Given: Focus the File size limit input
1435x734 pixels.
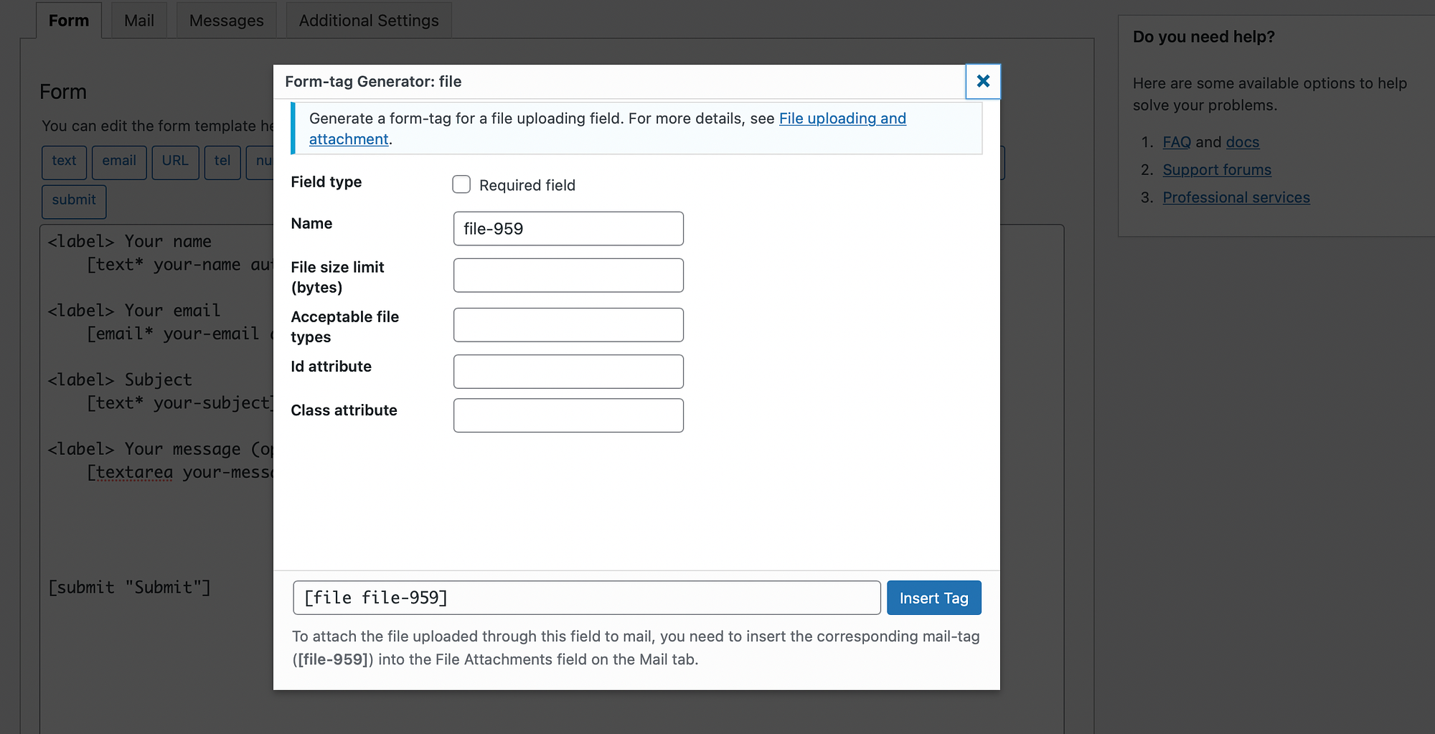Looking at the screenshot, I should tap(568, 276).
